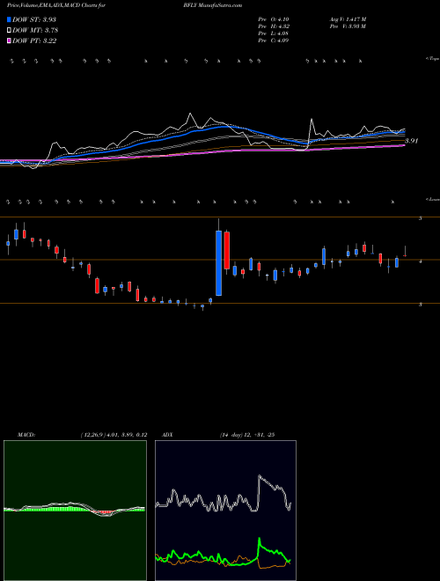Select the 'Pre H: 4.32' value
Image resolution: width=440 pixels, height=581 pixels.
[274, 26]
